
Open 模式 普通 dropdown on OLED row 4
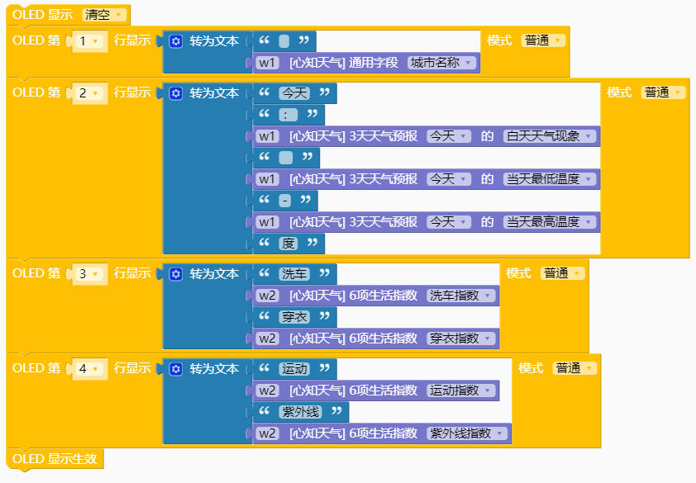(x=574, y=368)
